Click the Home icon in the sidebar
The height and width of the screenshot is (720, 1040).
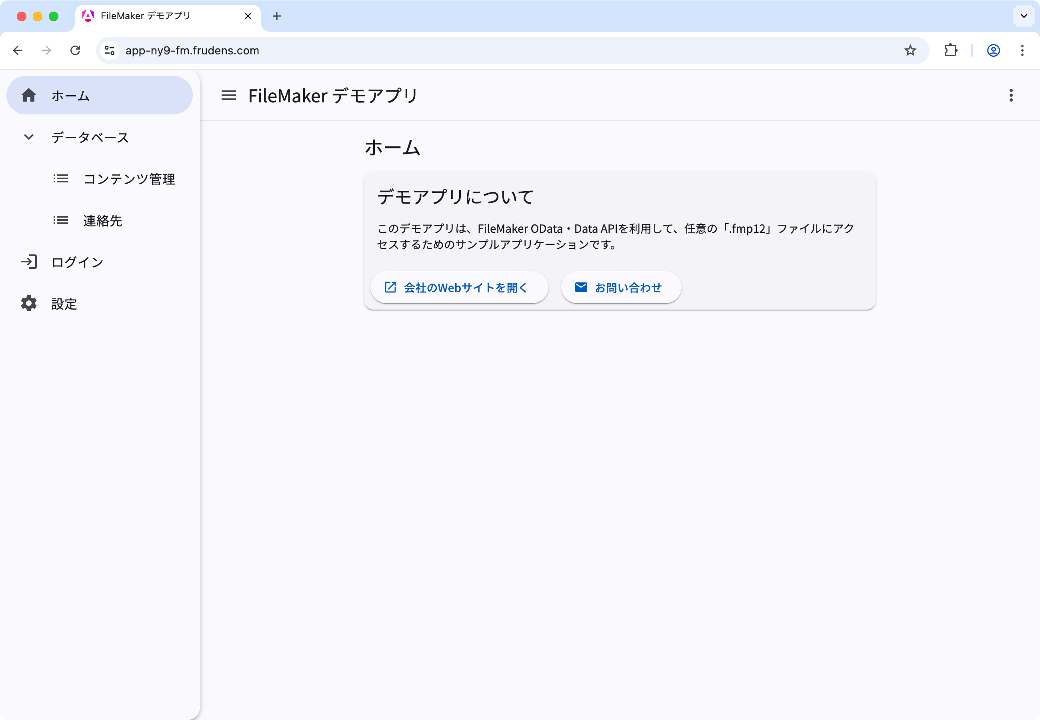(x=29, y=95)
